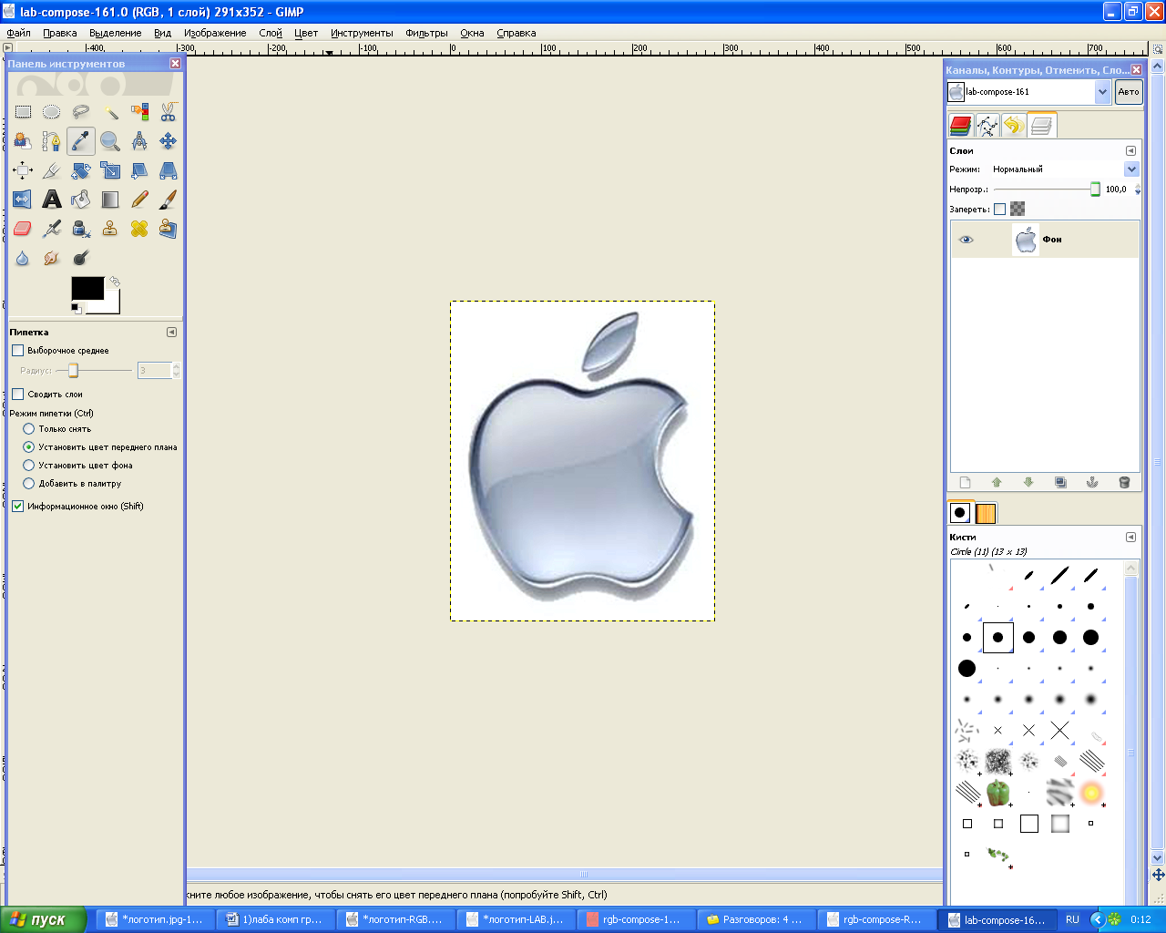Select the Blur/Sharpen droplet tool
This screenshot has height=933, width=1166.
(x=23, y=258)
